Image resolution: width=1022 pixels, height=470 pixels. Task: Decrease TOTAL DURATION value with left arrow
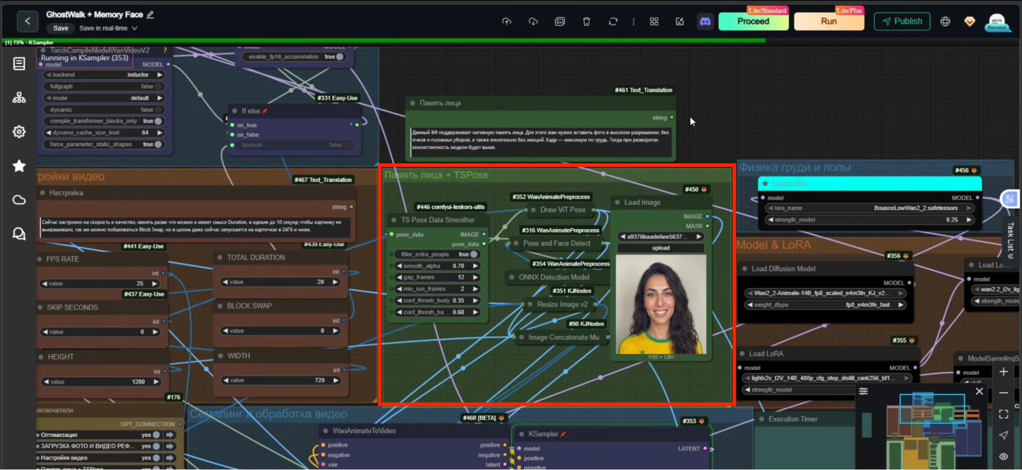[225, 282]
